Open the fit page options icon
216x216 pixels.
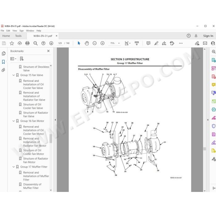[x=127, y=43]
